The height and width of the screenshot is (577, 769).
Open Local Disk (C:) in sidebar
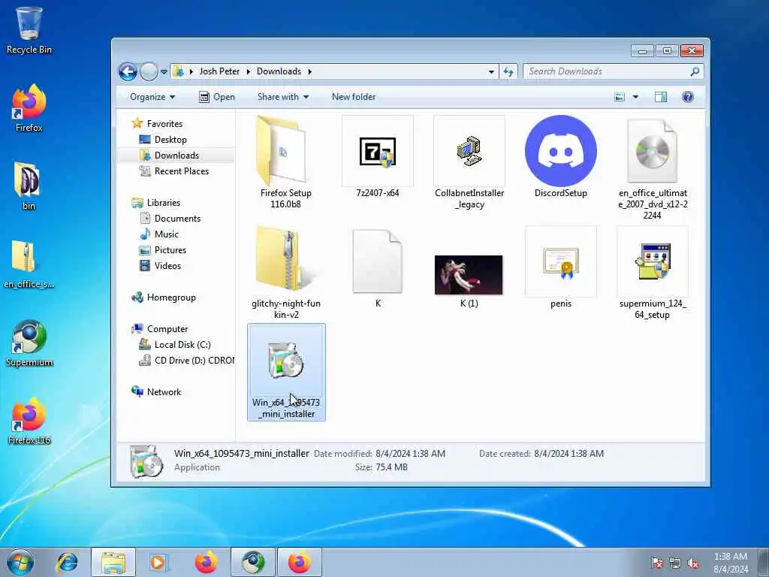point(182,344)
